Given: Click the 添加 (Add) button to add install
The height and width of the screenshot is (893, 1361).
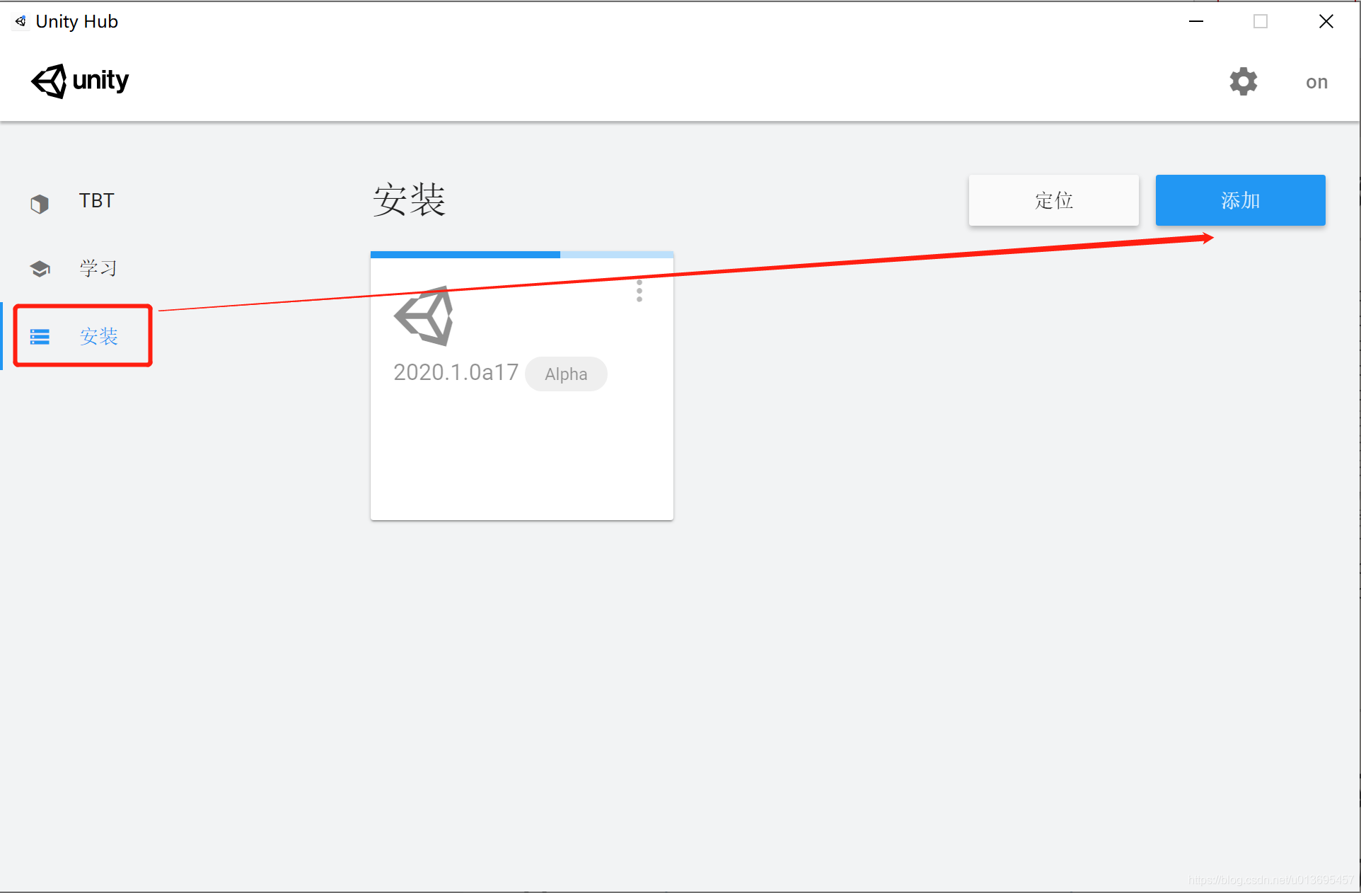Looking at the screenshot, I should point(1241,200).
